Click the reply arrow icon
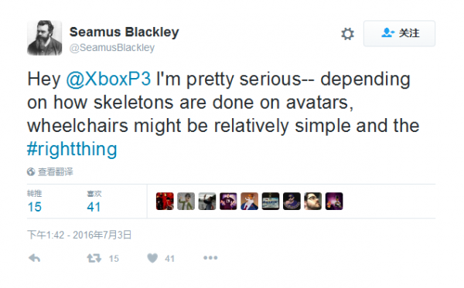This screenshot has height=288, width=464. click(34, 258)
